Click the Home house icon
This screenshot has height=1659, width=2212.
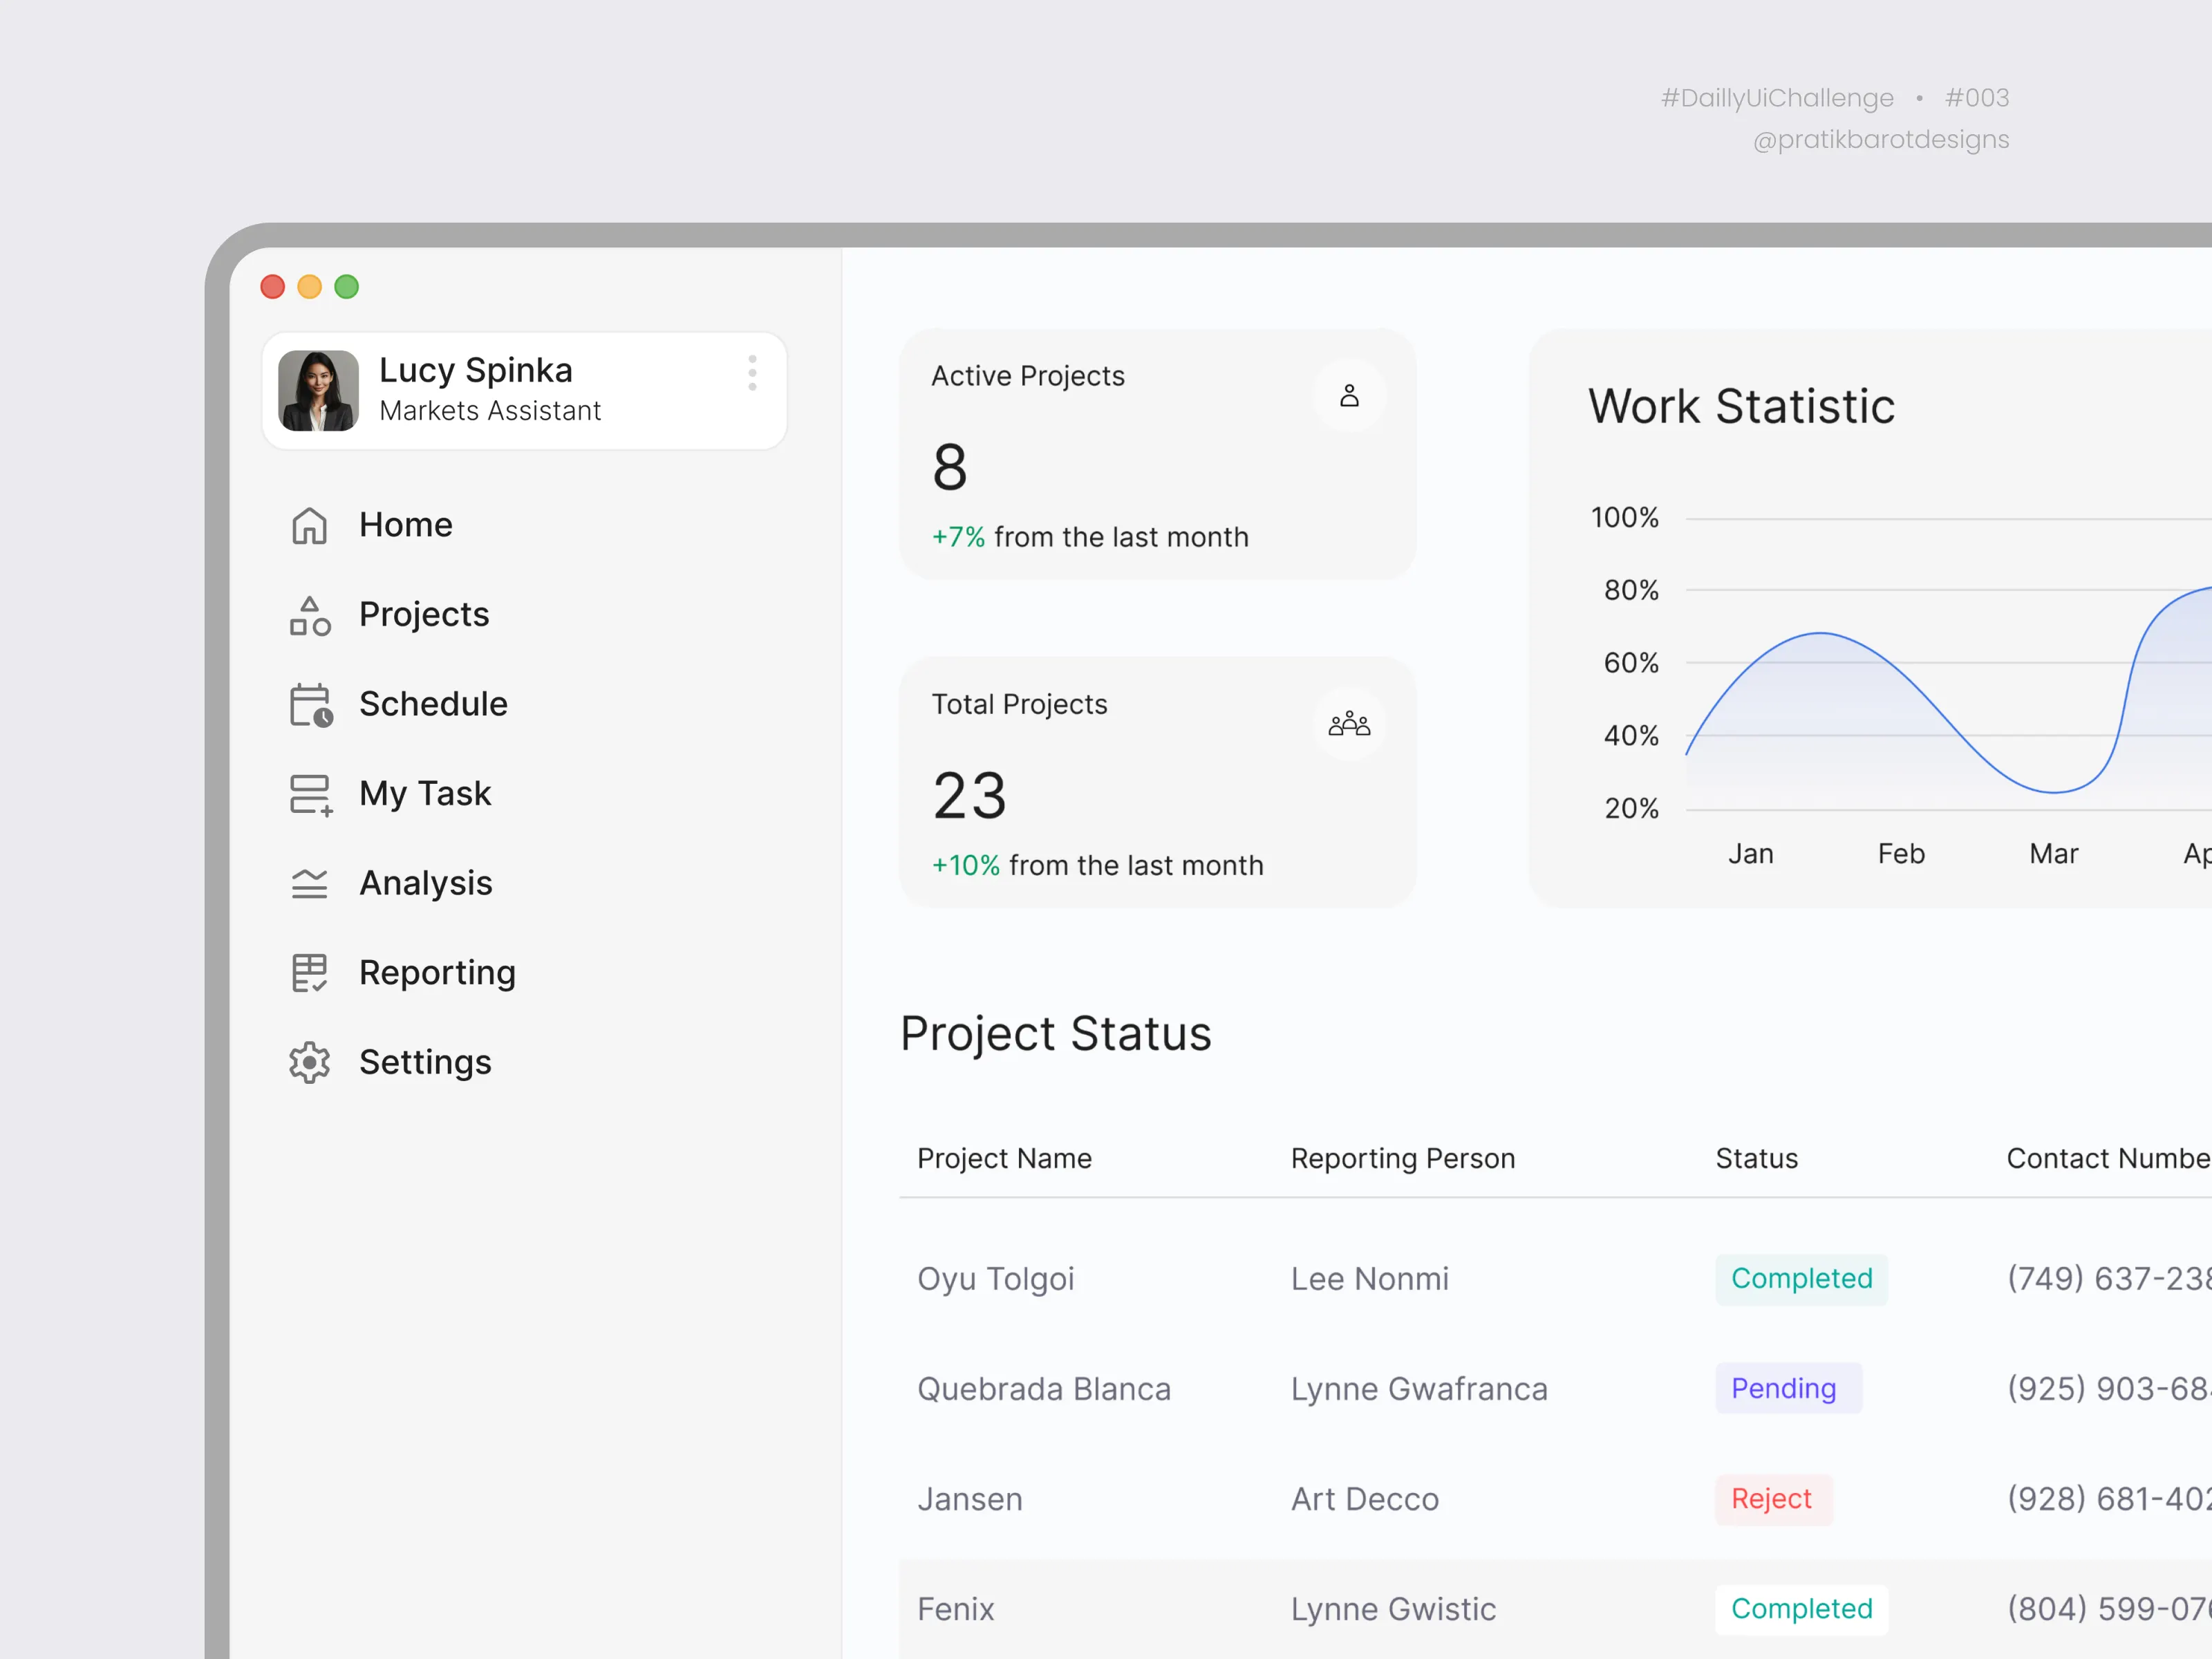(309, 525)
